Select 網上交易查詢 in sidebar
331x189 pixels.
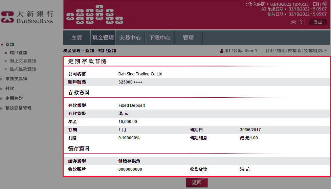coord(23,61)
